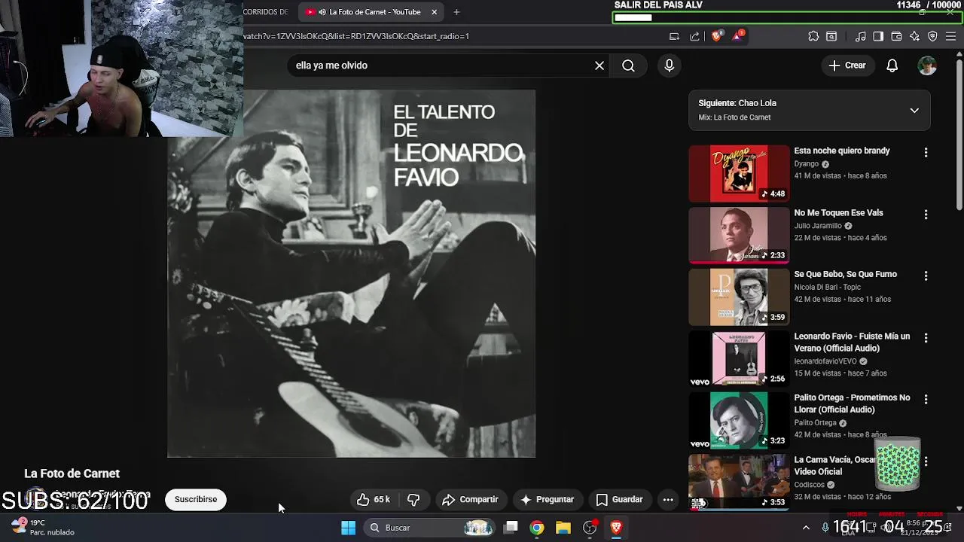This screenshot has width=964, height=542.
Task: Open options for Prometimos No Llorar
Action: 926,400
